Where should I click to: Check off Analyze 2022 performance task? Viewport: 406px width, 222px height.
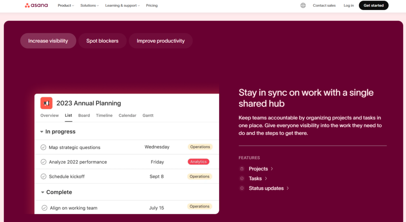click(44, 162)
